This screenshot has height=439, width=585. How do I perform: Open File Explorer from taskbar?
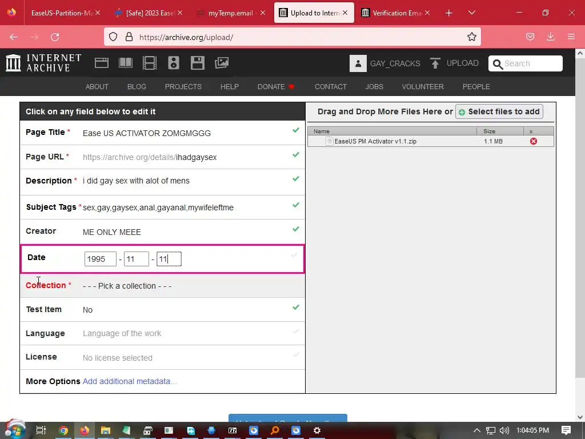point(106,430)
